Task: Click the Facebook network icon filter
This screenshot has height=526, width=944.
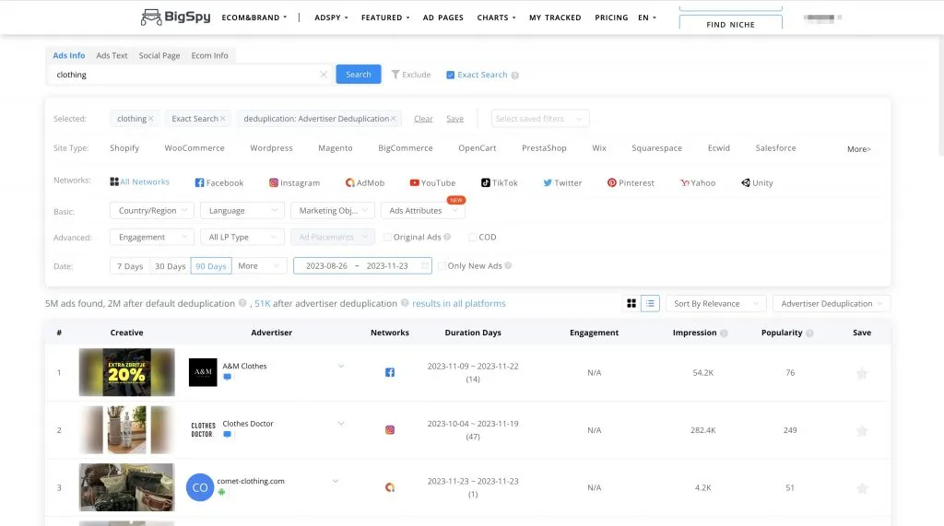Action: point(200,183)
